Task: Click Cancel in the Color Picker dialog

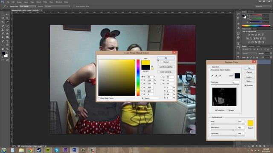Action: click(166, 62)
